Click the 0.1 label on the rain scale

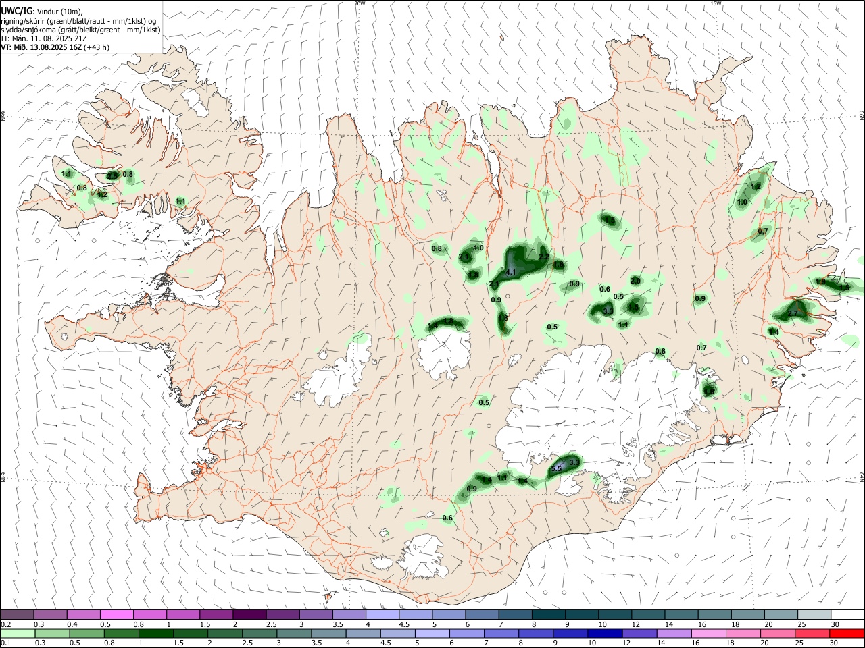5,643
